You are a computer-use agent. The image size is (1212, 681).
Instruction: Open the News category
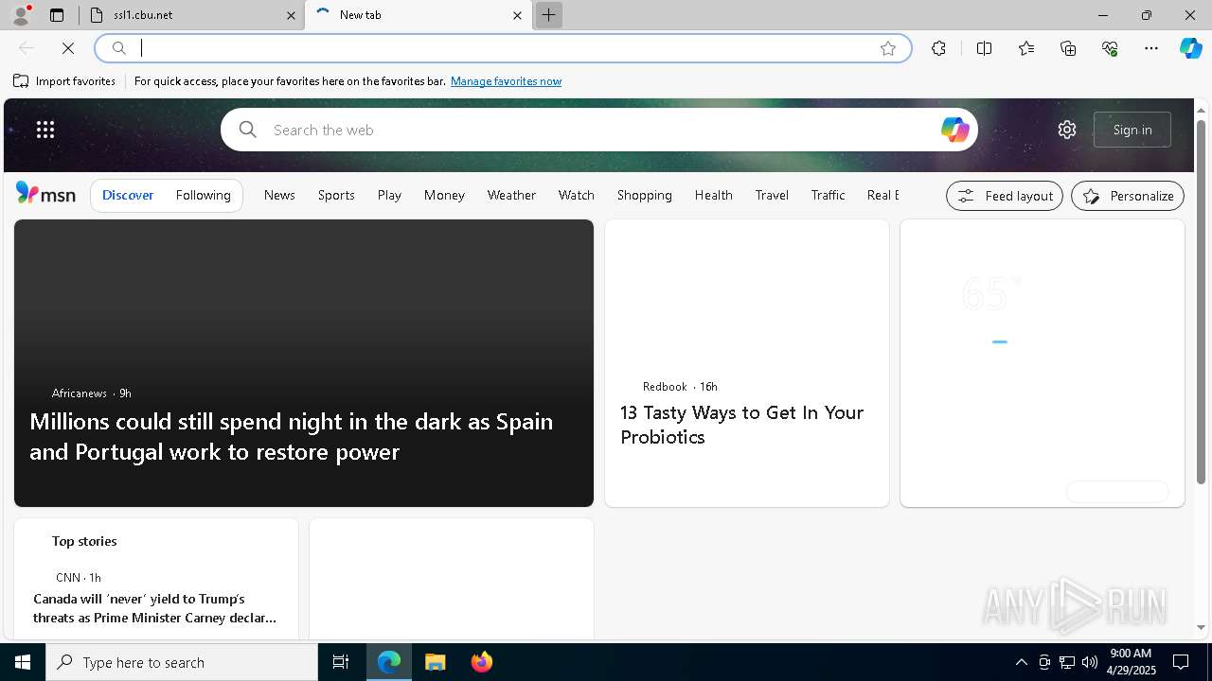279,195
